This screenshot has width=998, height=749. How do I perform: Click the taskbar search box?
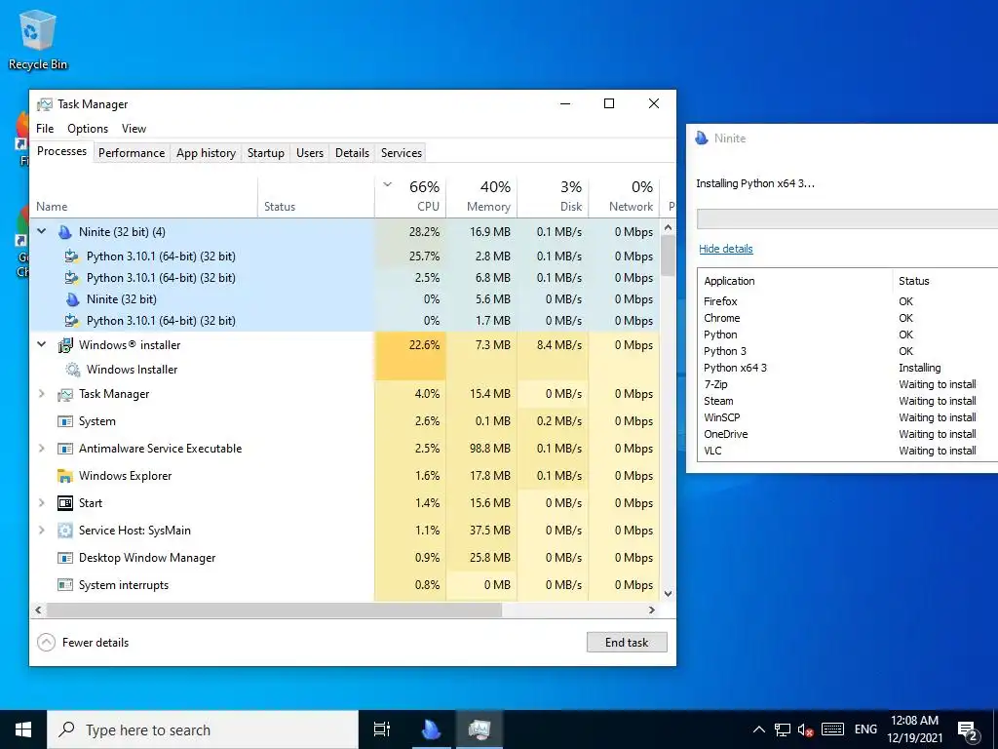pyautogui.click(x=203, y=729)
